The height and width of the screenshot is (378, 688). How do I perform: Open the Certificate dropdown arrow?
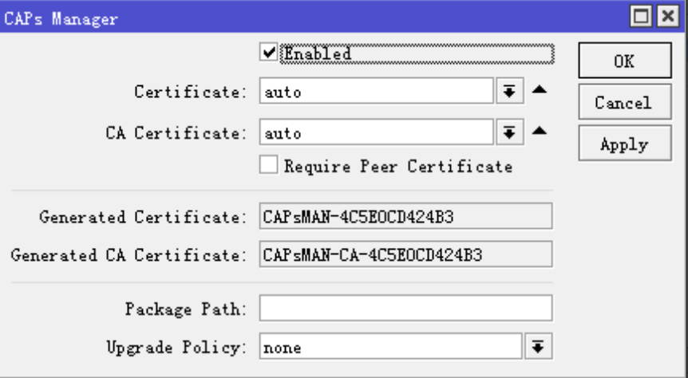(509, 91)
